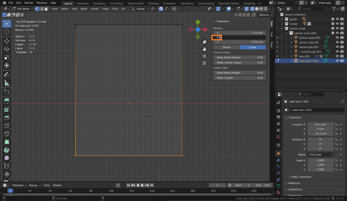Lock the Location X property

tap(336, 125)
